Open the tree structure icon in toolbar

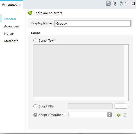[x=115, y=4]
